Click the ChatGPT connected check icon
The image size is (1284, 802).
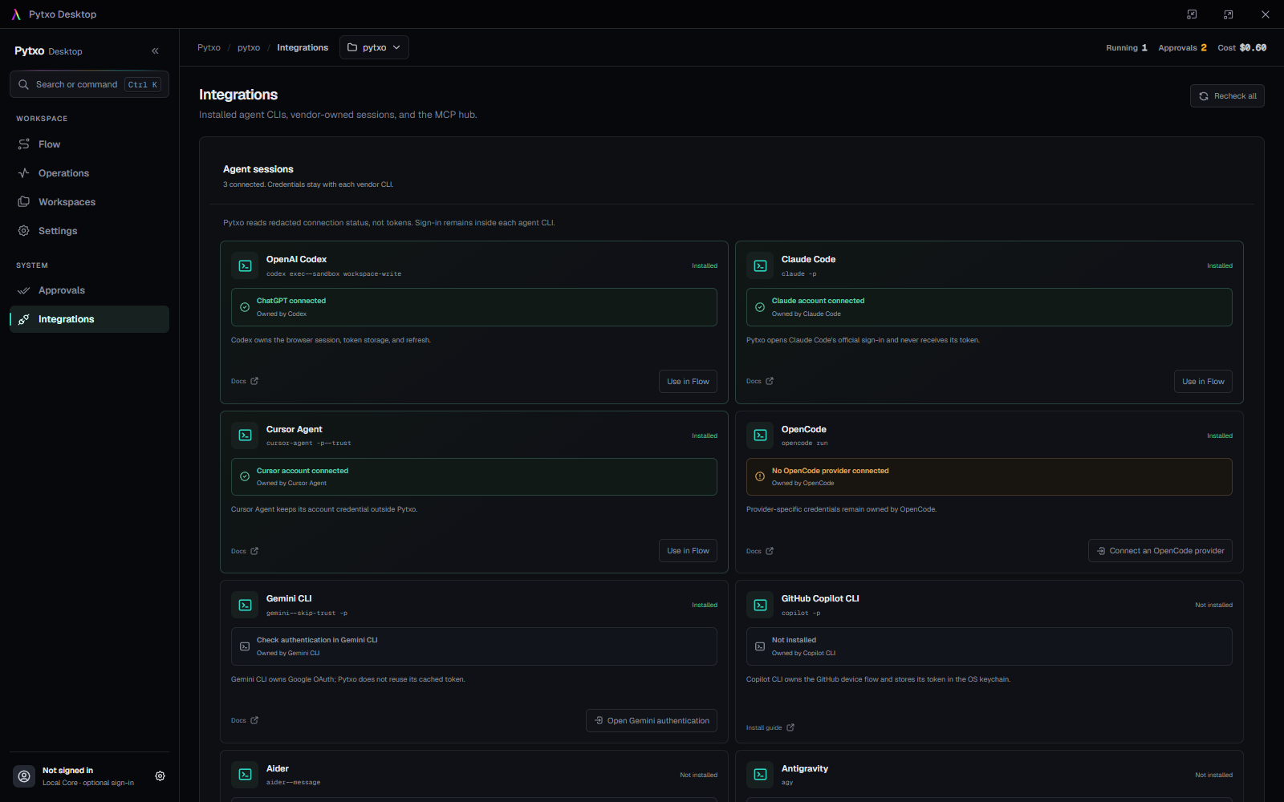click(245, 307)
